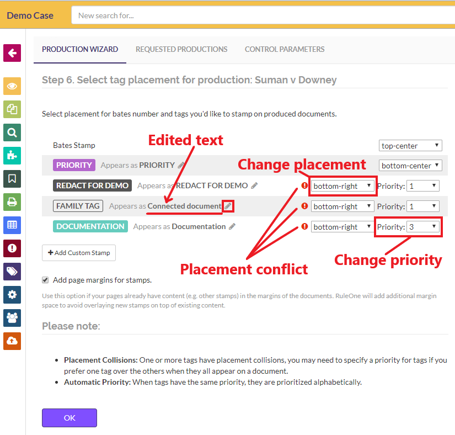Click the Add Custom Stamp button
Screen dimensions: 455x435
[78, 253]
